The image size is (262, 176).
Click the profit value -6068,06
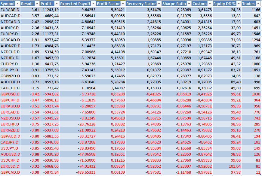[x=51, y=166]
